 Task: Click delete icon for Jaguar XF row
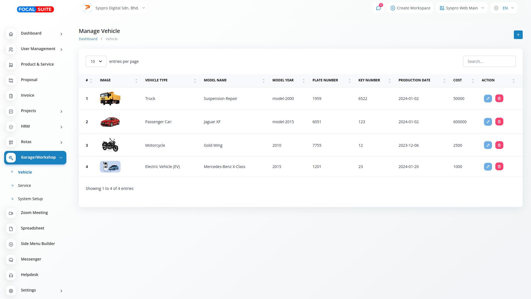[499, 122]
